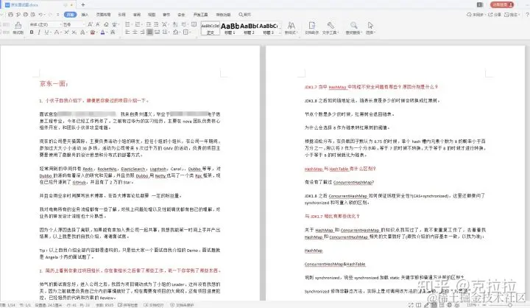Image resolution: width=530 pixels, height=308 pixels.
Task: Click the Share (分享) button
Action: coord(495,15)
